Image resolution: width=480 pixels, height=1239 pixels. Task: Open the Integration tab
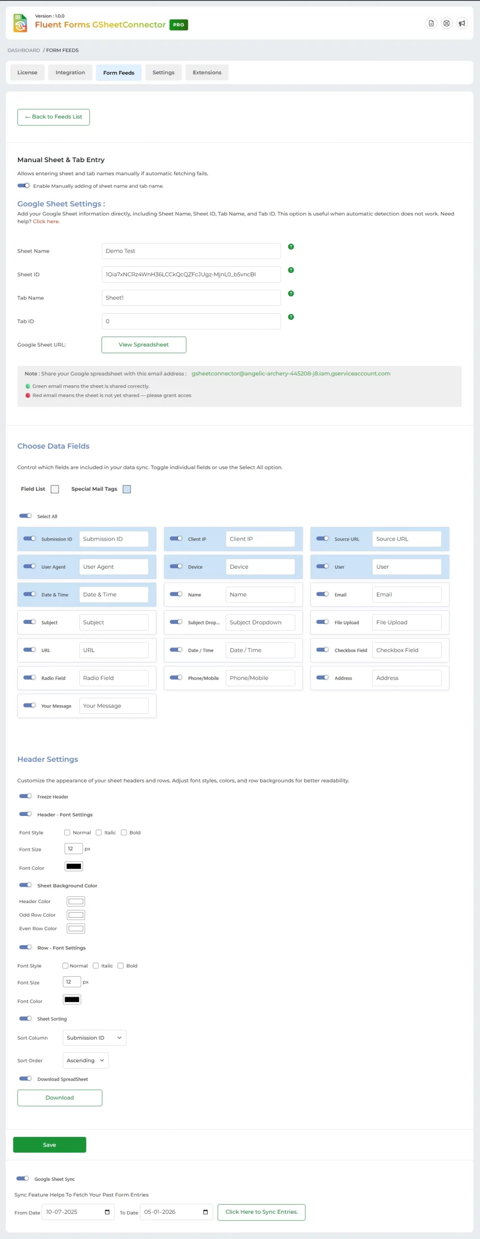tap(70, 73)
